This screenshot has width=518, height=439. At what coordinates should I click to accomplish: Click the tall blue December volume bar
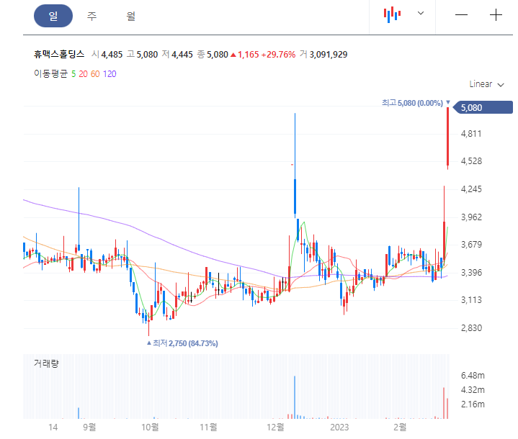[x=295, y=397]
